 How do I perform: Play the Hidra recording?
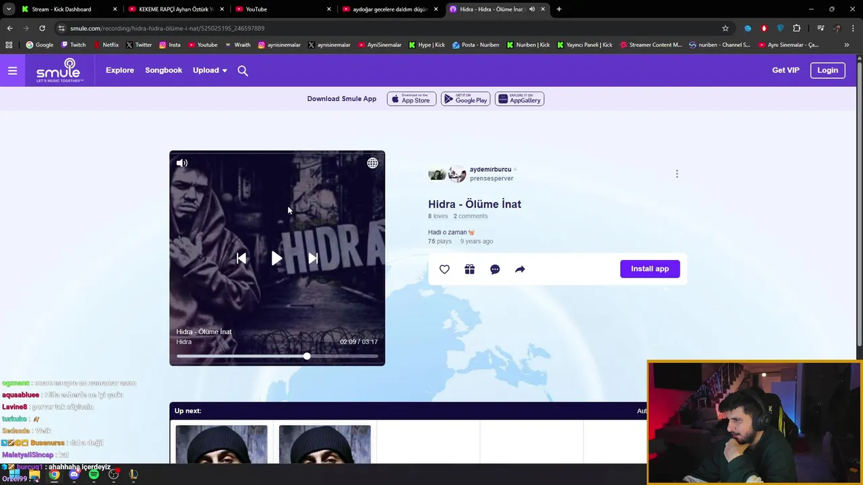coord(276,259)
